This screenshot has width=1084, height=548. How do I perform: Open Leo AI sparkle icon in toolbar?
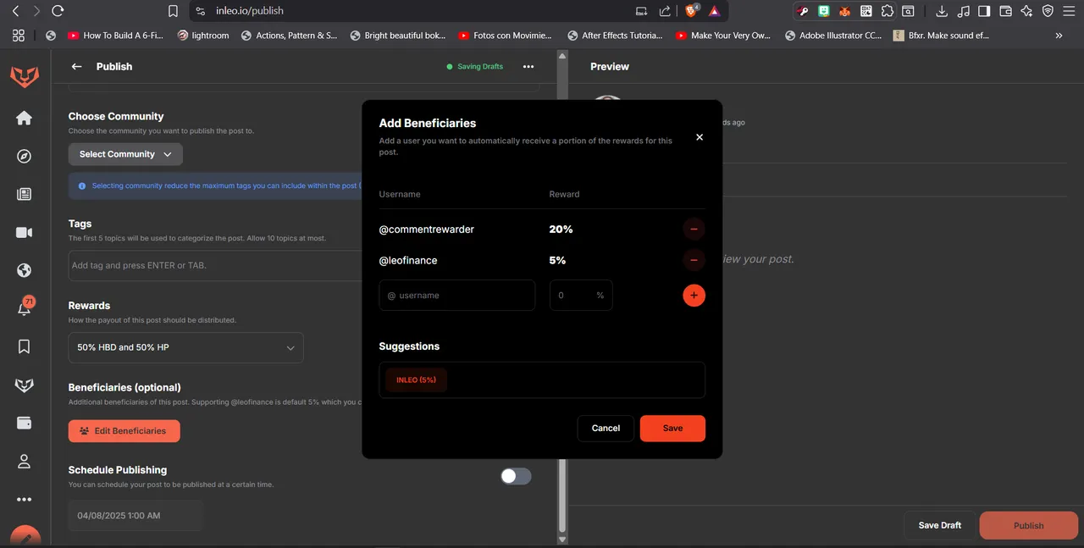coord(1026,11)
